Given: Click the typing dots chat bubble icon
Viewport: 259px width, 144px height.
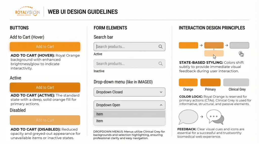Looking at the screenshot, I should pyautogui.click(x=215, y=117).
